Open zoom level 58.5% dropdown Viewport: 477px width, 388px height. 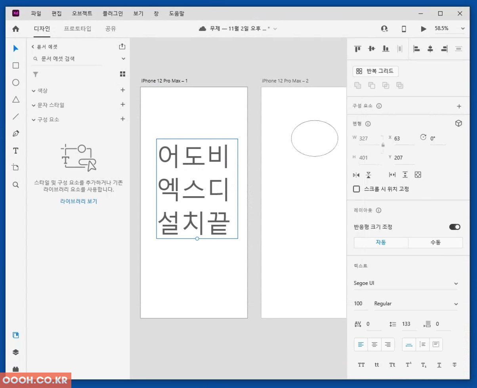click(462, 29)
